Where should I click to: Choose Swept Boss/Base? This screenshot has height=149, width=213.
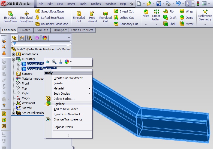49,11
